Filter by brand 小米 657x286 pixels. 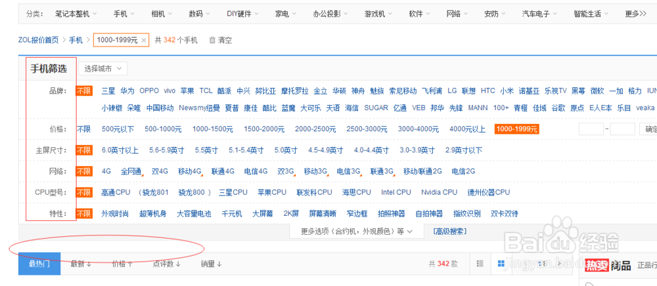[x=507, y=91]
